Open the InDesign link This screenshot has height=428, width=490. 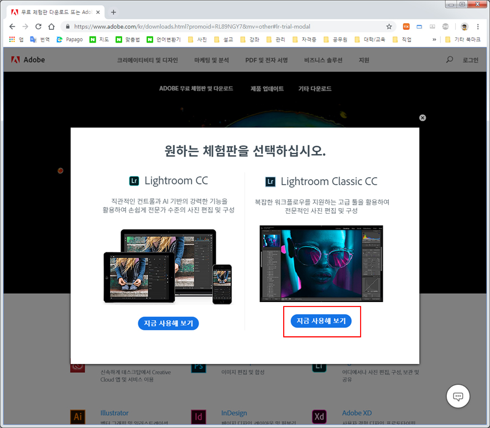(234, 413)
